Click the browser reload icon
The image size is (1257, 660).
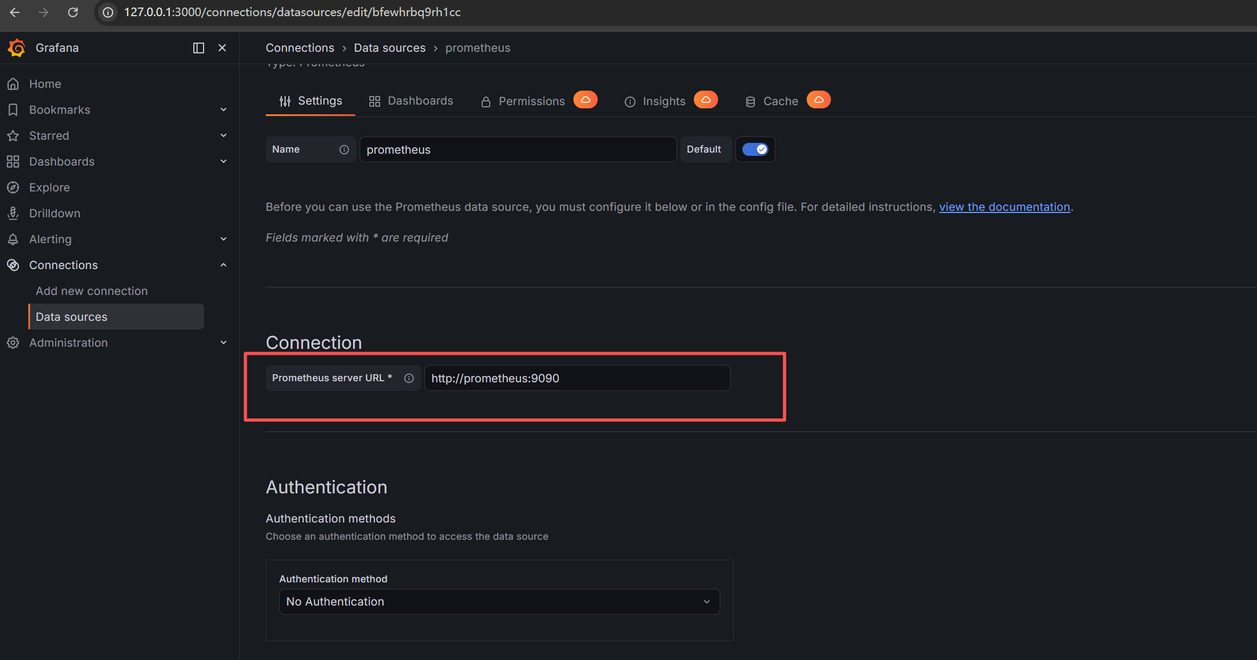click(73, 12)
